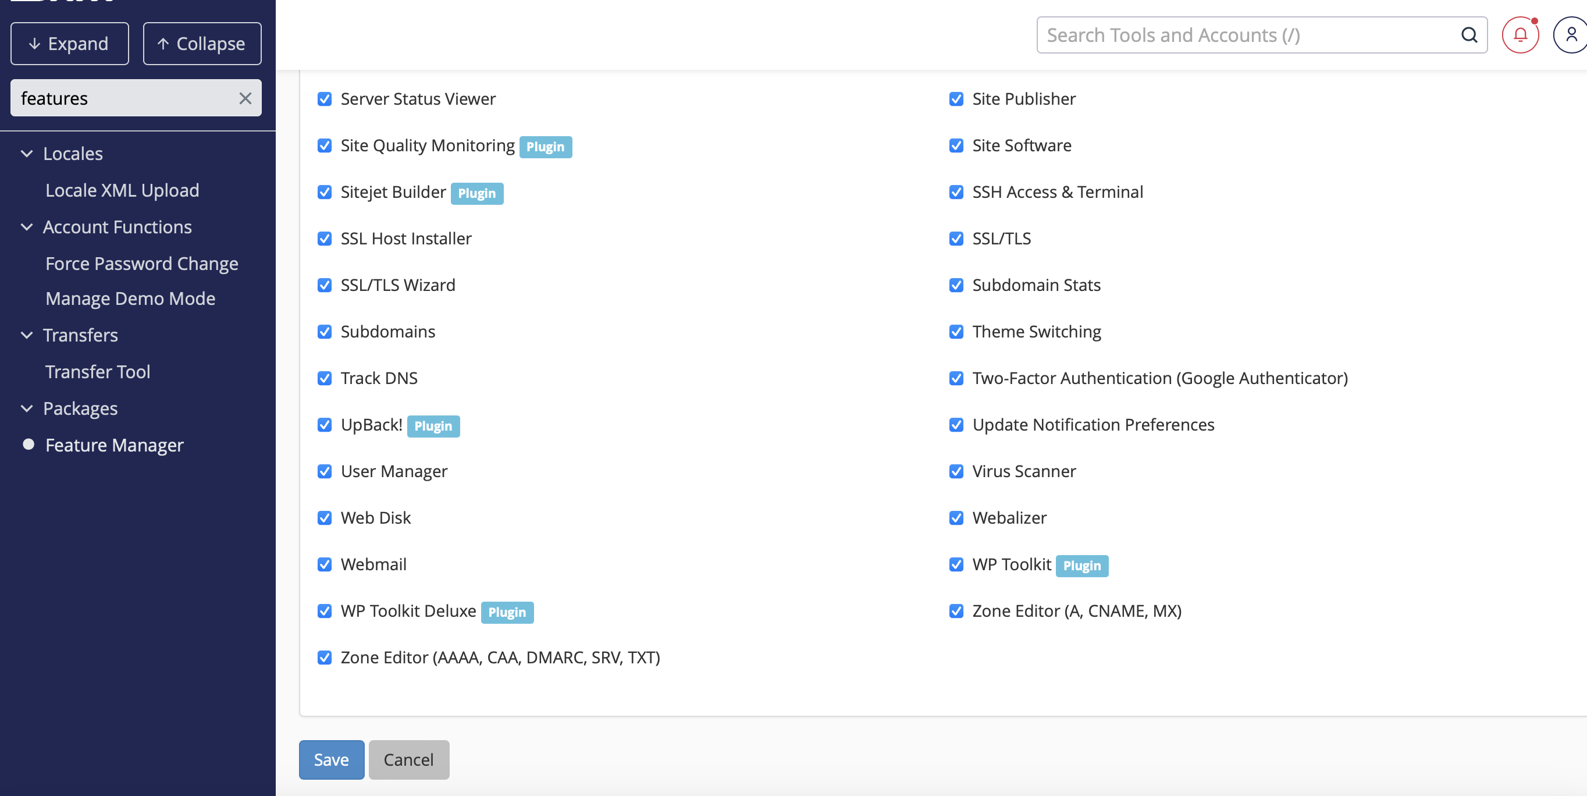This screenshot has width=1587, height=796.
Task: Collapse the Packages section
Action: pos(27,408)
